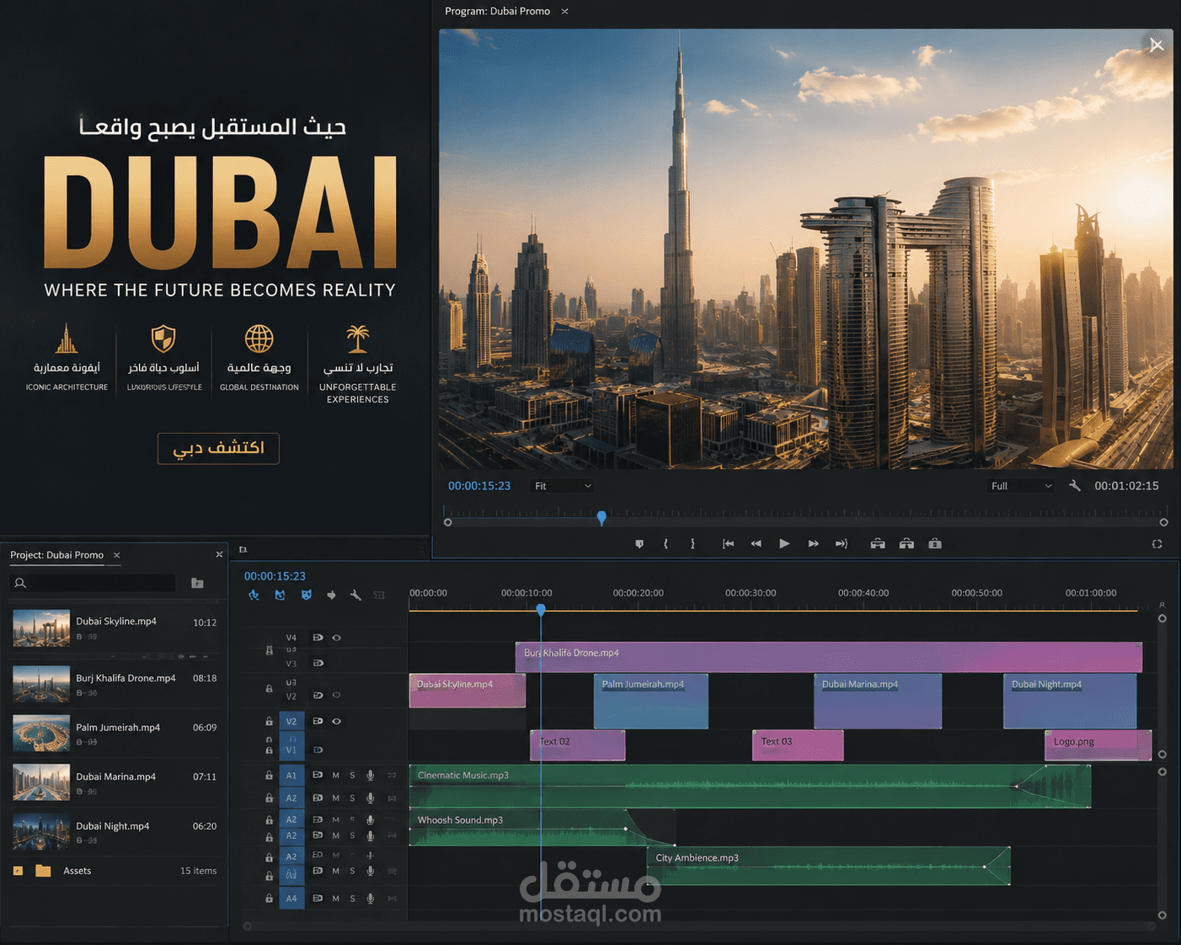
Task: Click the sequence duration 00:01:02:15
Action: (1126, 486)
